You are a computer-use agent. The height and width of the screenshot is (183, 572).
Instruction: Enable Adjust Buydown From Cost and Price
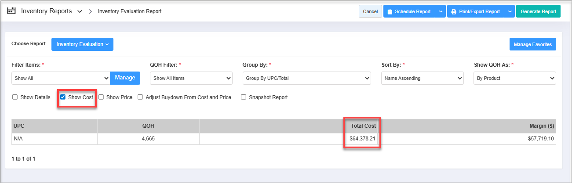click(141, 97)
